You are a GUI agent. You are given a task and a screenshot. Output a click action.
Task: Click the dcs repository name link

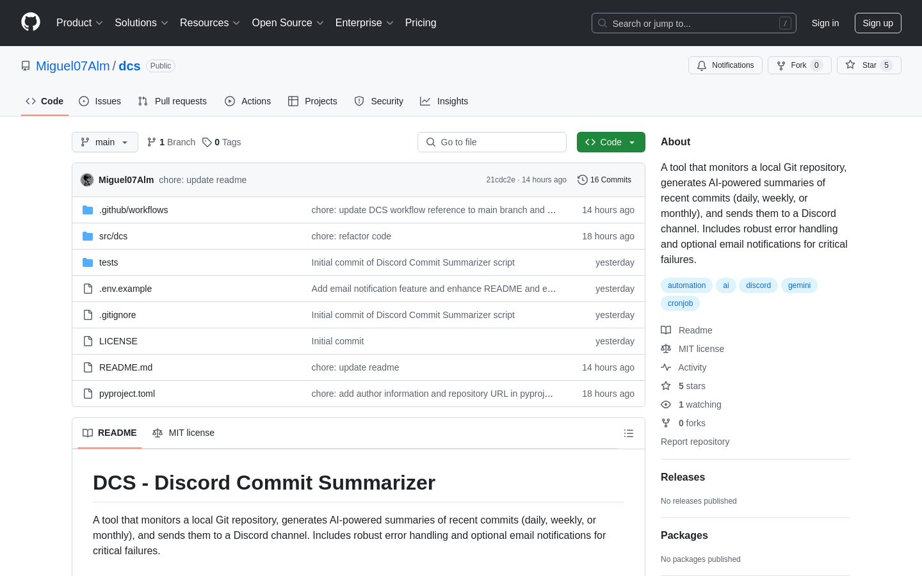129,66
